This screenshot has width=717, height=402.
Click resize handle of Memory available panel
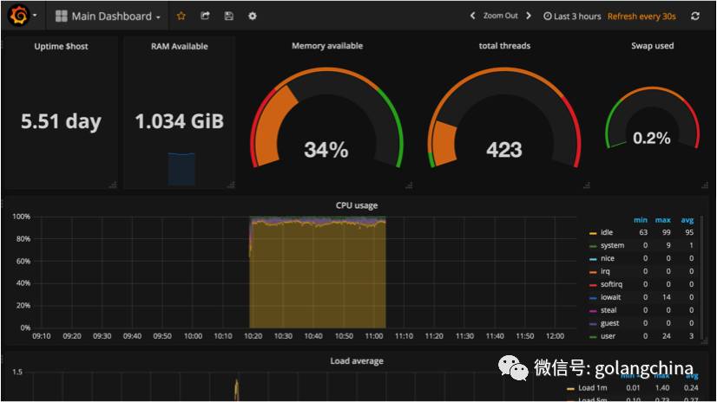(x=409, y=185)
